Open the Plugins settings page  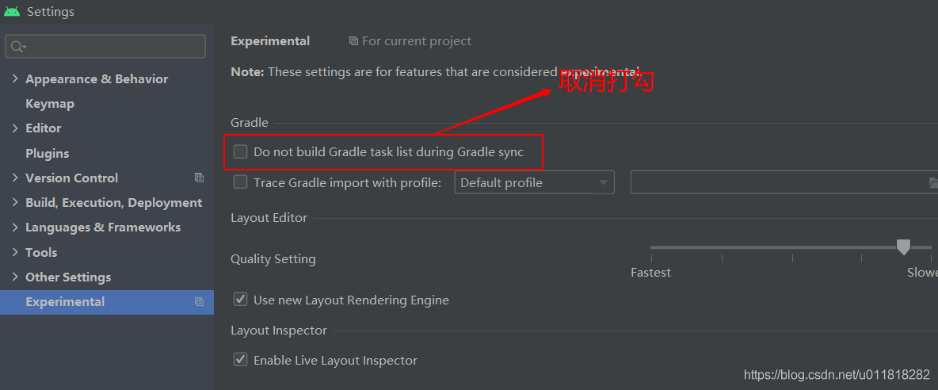pyautogui.click(x=48, y=153)
